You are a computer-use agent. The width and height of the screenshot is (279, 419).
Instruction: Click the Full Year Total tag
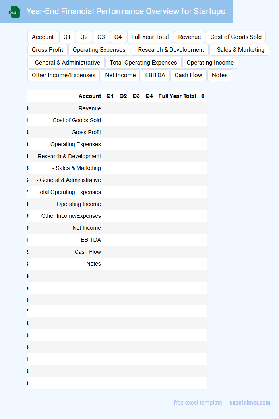point(150,37)
